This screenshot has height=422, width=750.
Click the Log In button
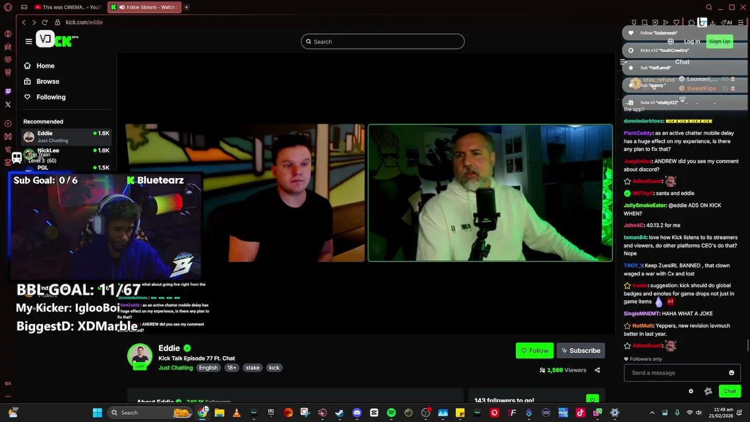click(692, 41)
